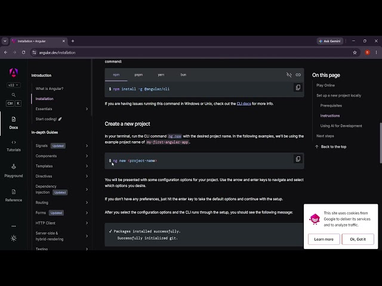The width and height of the screenshot is (382, 286).
Task: Open What is Angular? page
Action: tap(50, 89)
